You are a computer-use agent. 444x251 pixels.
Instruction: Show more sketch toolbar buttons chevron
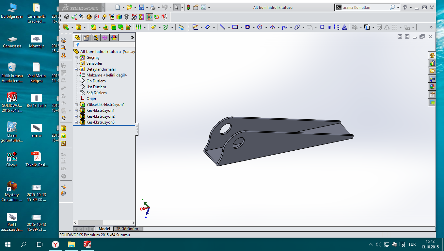[x=431, y=27]
